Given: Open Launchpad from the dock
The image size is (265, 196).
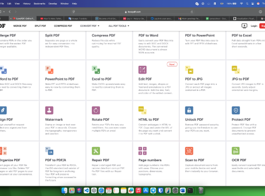Looking at the screenshot, I should (72, 191).
